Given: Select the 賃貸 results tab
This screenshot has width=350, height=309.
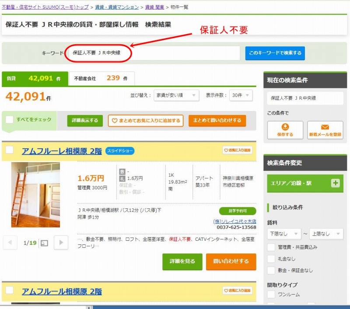Looking at the screenshot, I should [x=35, y=79].
